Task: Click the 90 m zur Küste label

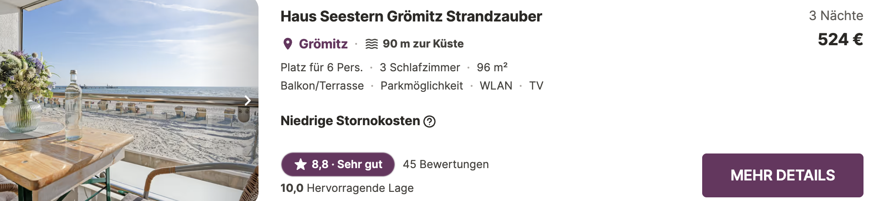Action: pos(423,44)
